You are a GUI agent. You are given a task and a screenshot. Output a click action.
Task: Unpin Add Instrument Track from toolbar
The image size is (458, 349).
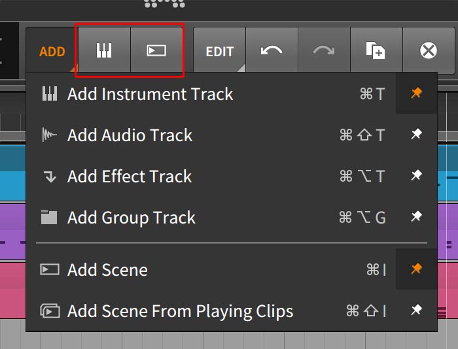coord(416,93)
